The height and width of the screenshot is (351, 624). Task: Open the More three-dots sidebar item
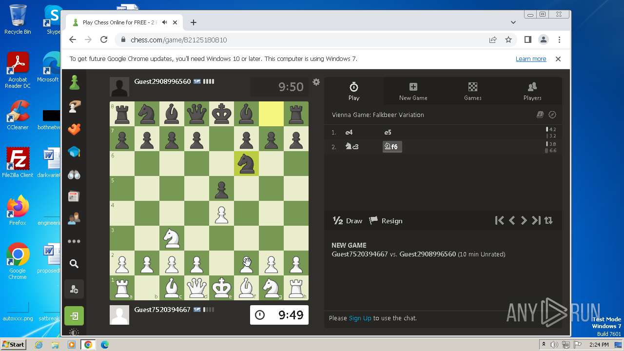pos(74,241)
